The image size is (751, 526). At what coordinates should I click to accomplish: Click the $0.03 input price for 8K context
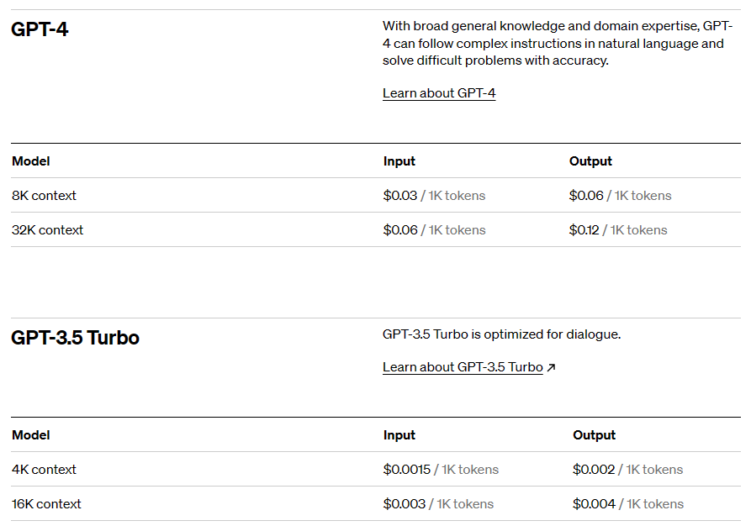click(x=400, y=195)
